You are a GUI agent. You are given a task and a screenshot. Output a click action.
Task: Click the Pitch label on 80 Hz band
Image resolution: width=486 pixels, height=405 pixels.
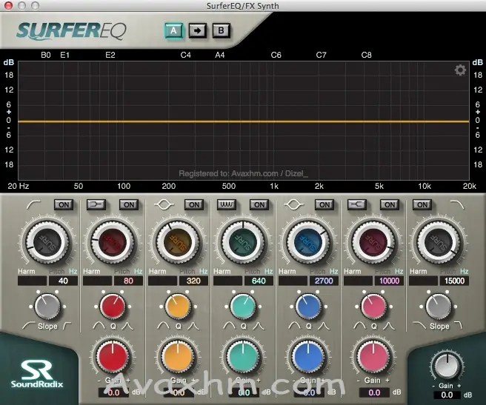click(x=121, y=272)
